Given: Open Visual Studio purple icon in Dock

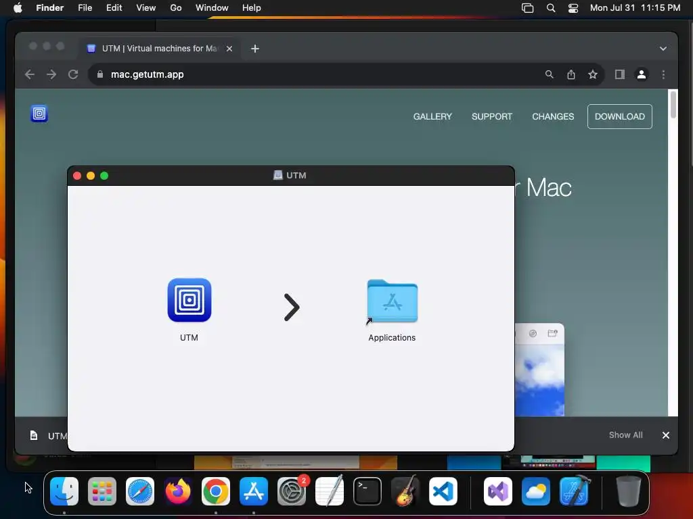Looking at the screenshot, I should [x=498, y=491].
